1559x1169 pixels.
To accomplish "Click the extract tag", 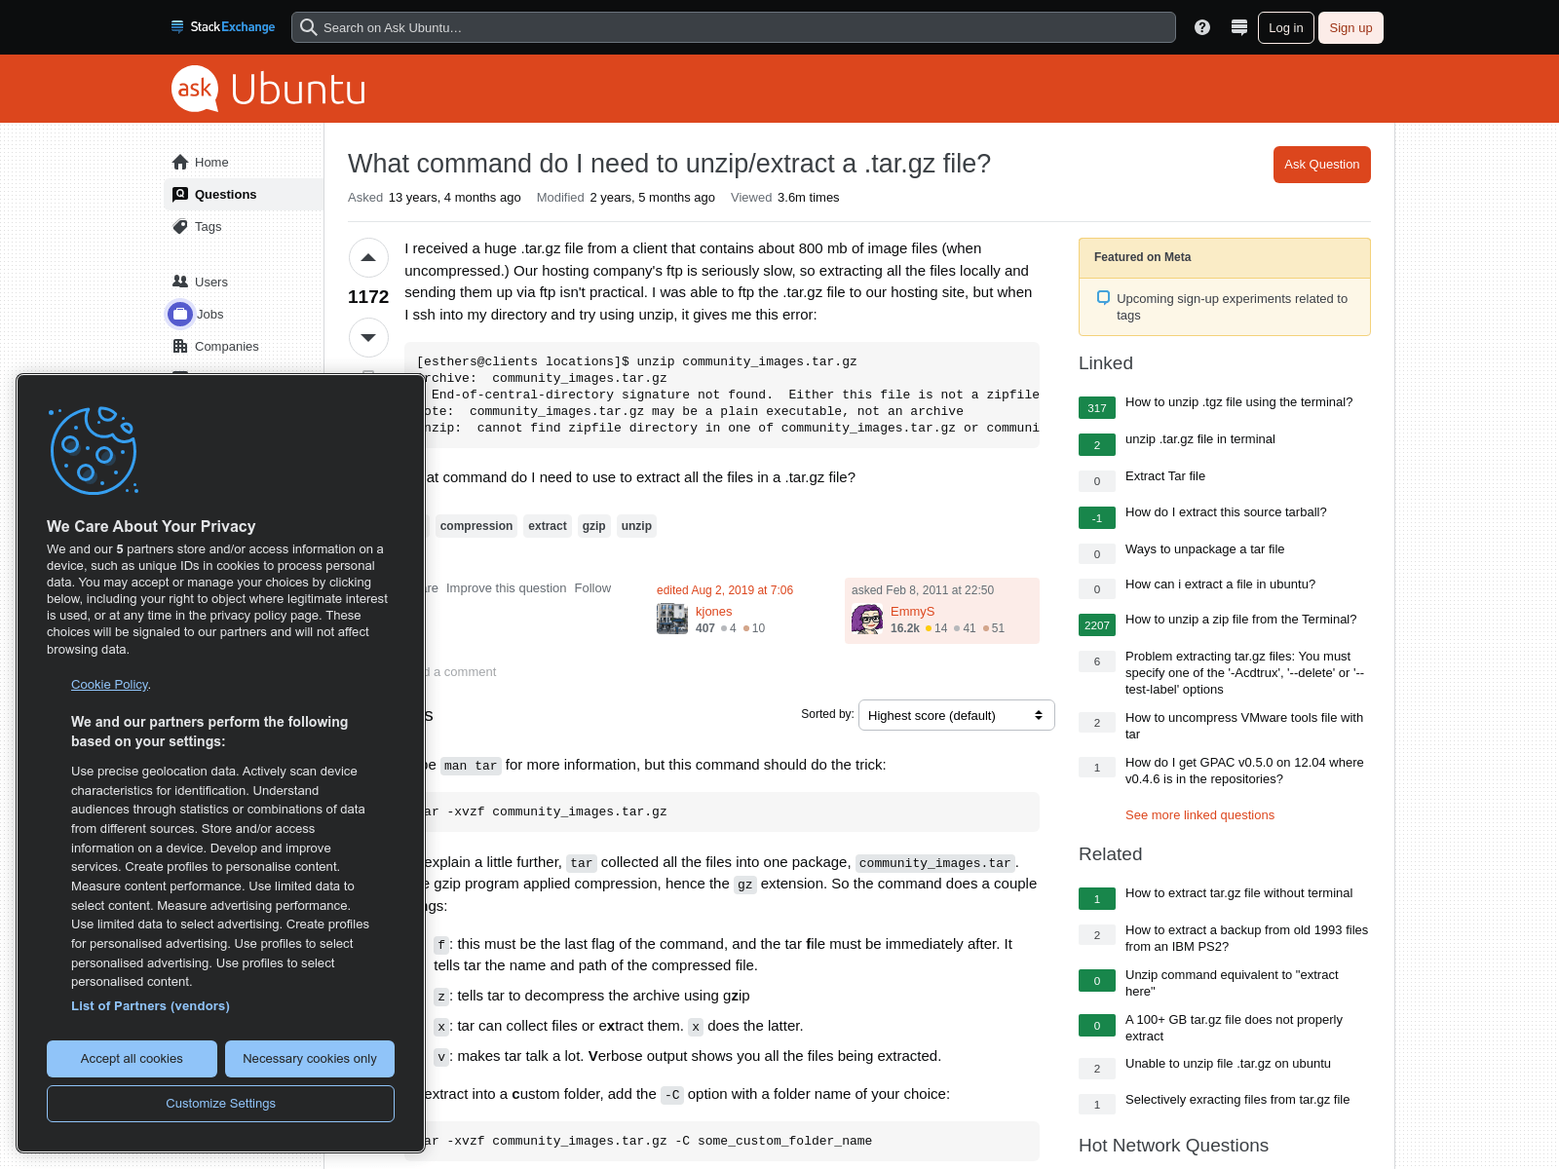I will click(x=547, y=526).
